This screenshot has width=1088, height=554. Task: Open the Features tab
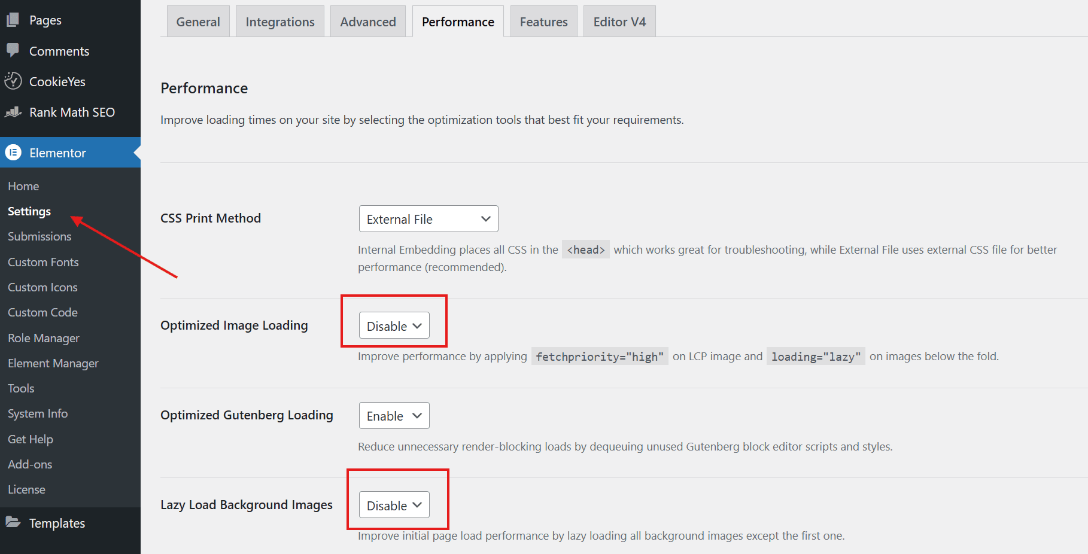point(543,21)
